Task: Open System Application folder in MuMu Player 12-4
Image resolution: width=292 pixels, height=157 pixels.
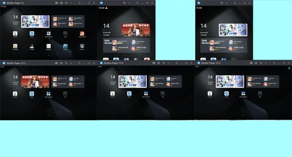Action: coord(146,94)
